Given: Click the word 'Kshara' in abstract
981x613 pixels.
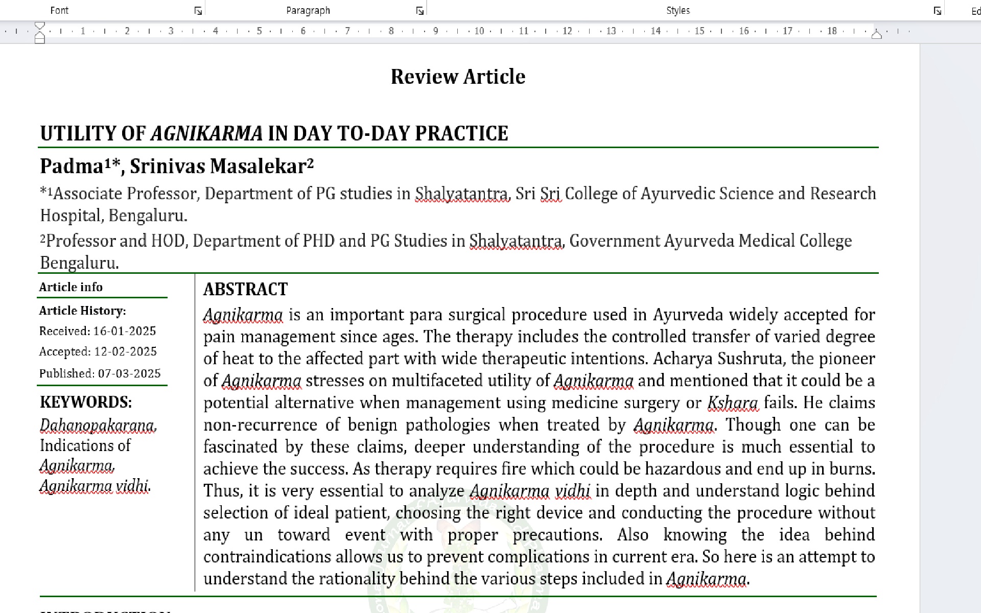Looking at the screenshot, I should [733, 403].
